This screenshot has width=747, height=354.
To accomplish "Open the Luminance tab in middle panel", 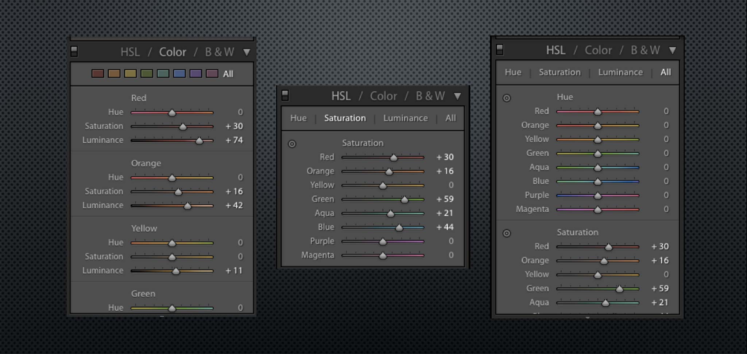I will tap(405, 118).
